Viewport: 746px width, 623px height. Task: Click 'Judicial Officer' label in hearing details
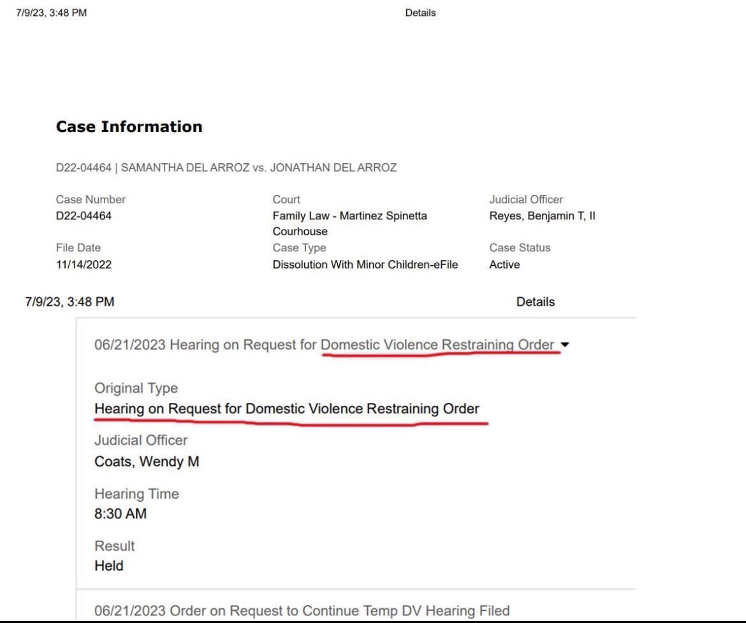[x=141, y=440]
